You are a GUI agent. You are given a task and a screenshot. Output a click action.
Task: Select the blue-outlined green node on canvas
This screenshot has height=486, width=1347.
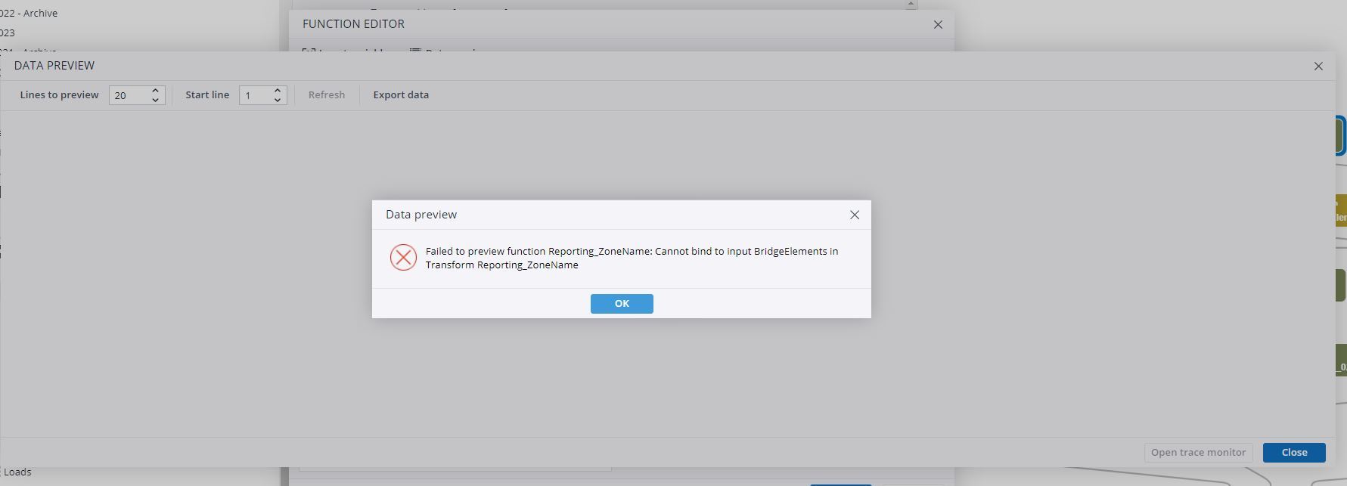pos(1339,136)
